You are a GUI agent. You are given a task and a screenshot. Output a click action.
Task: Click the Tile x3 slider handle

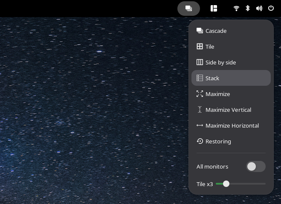pos(226,184)
